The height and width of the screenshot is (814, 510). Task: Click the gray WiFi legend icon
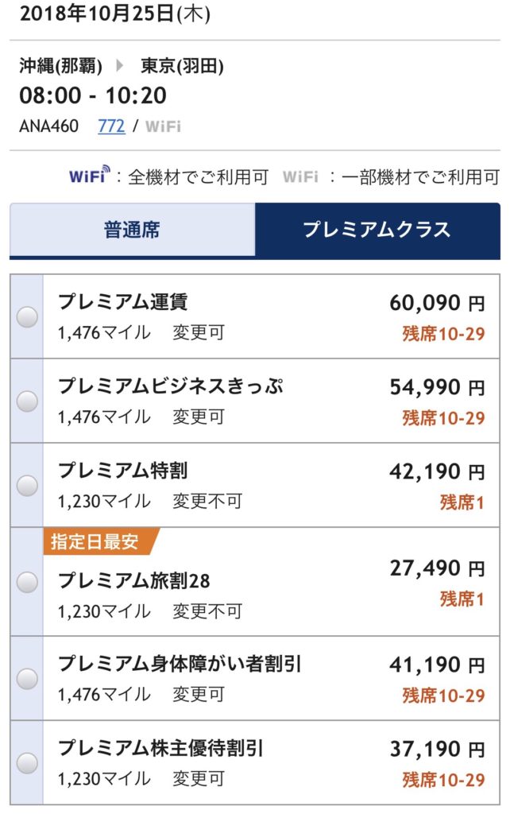[x=300, y=177]
